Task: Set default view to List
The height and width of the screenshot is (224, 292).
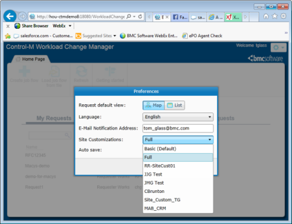Action: click(175, 105)
